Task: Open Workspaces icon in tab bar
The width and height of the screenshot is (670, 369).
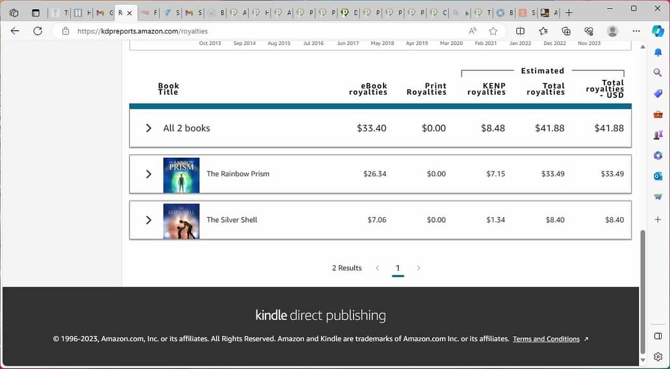Action: tap(14, 13)
